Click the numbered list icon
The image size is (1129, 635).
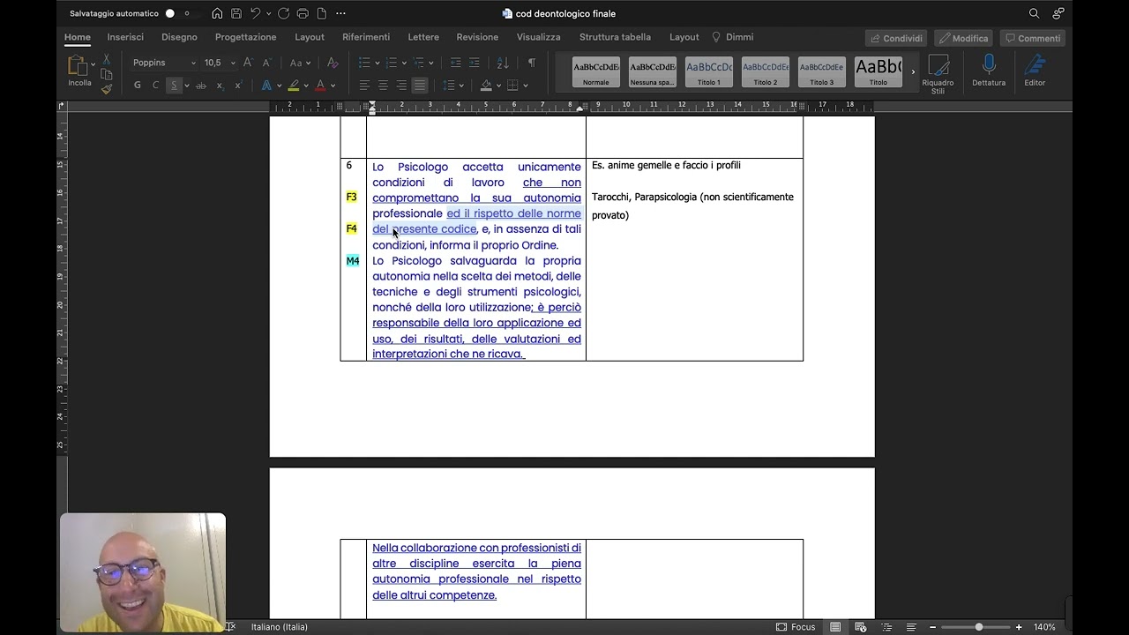[392, 63]
